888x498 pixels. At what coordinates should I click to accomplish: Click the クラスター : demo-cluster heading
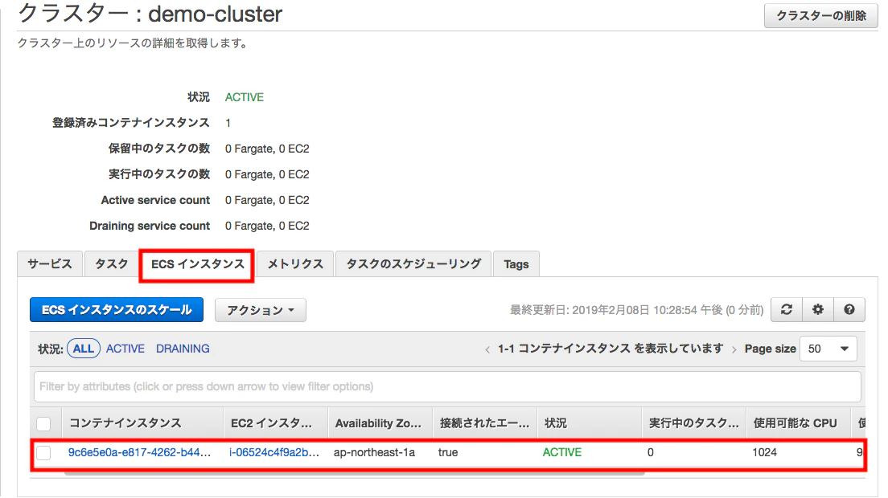point(150,14)
